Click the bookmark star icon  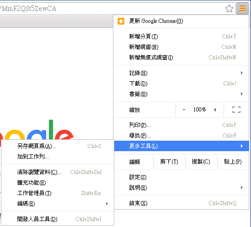(x=229, y=9)
